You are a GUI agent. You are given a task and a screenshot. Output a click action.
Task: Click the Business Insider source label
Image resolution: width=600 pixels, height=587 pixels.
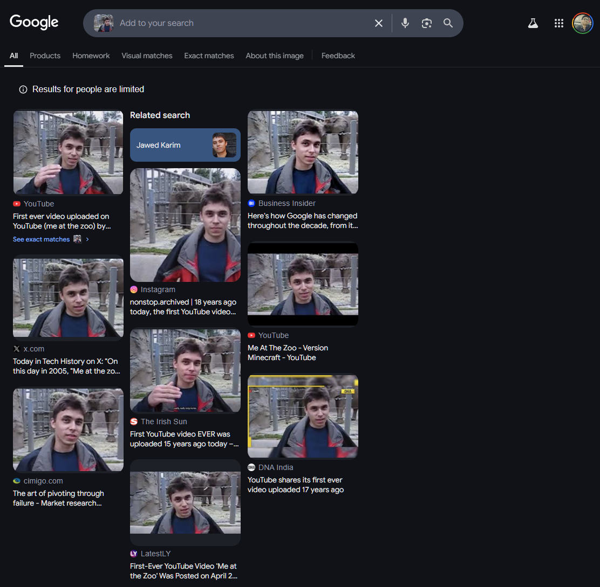coord(287,203)
